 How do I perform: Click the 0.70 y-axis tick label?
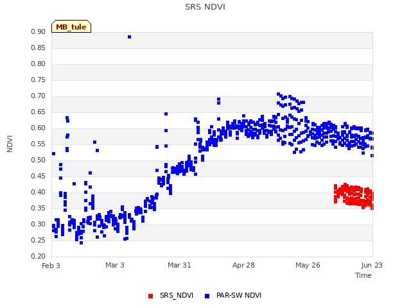click(39, 96)
